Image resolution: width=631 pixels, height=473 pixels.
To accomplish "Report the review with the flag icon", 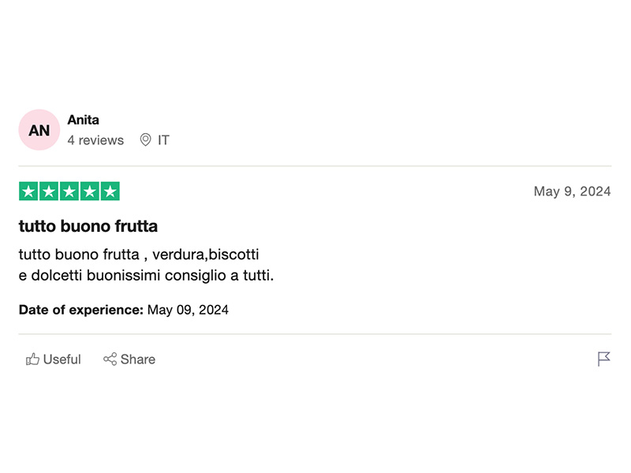I will tap(604, 359).
